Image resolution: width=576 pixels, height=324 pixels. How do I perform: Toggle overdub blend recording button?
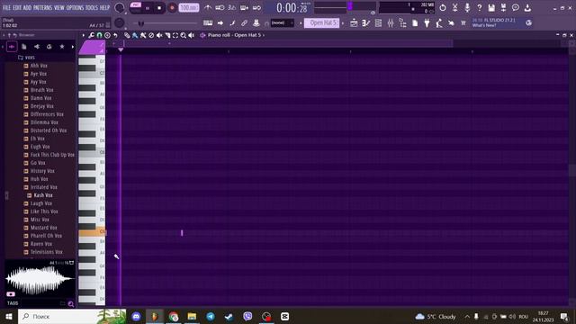click(x=244, y=8)
